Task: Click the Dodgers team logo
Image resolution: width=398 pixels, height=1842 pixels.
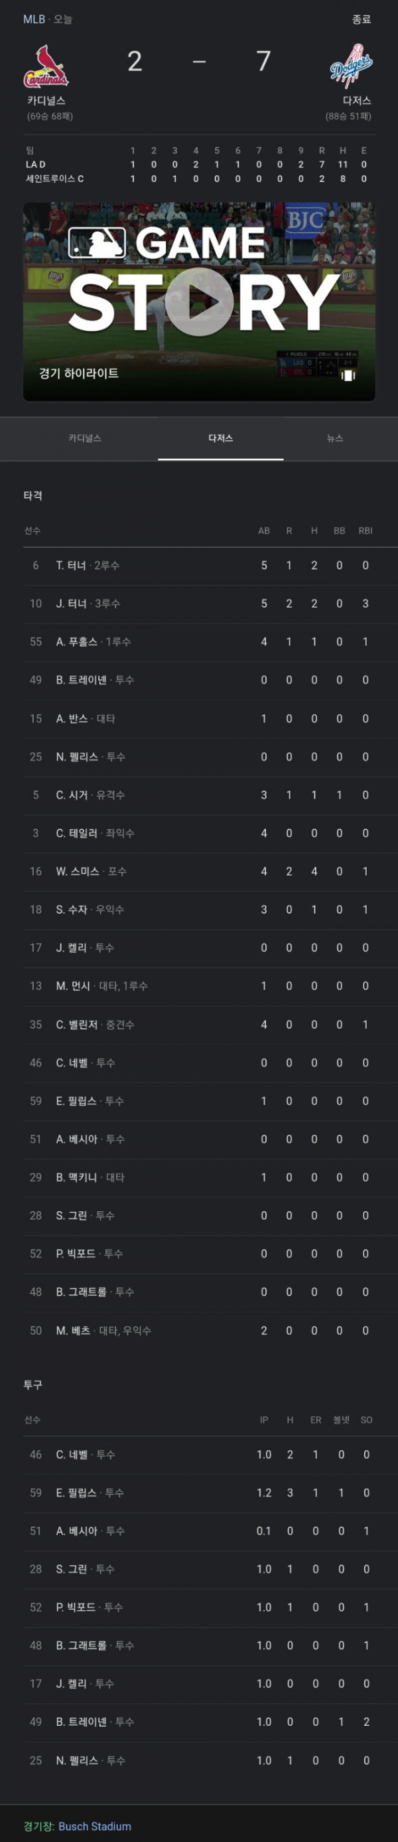Action: tap(351, 66)
